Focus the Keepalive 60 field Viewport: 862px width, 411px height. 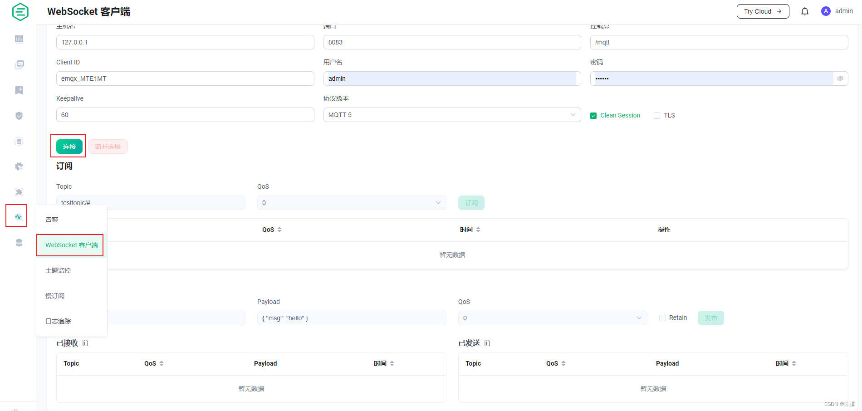click(x=185, y=115)
